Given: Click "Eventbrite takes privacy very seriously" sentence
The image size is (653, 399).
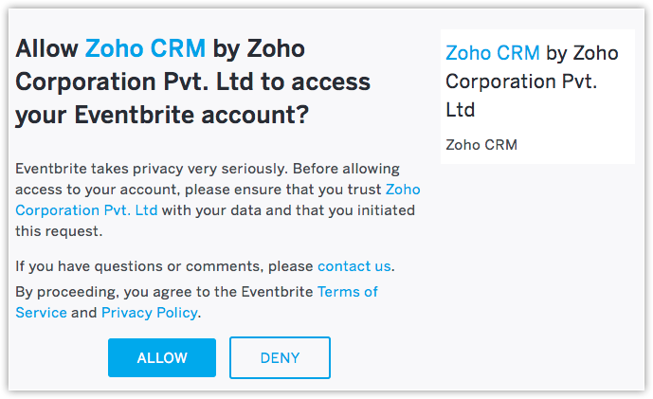Looking at the screenshot, I should [161, 169].
